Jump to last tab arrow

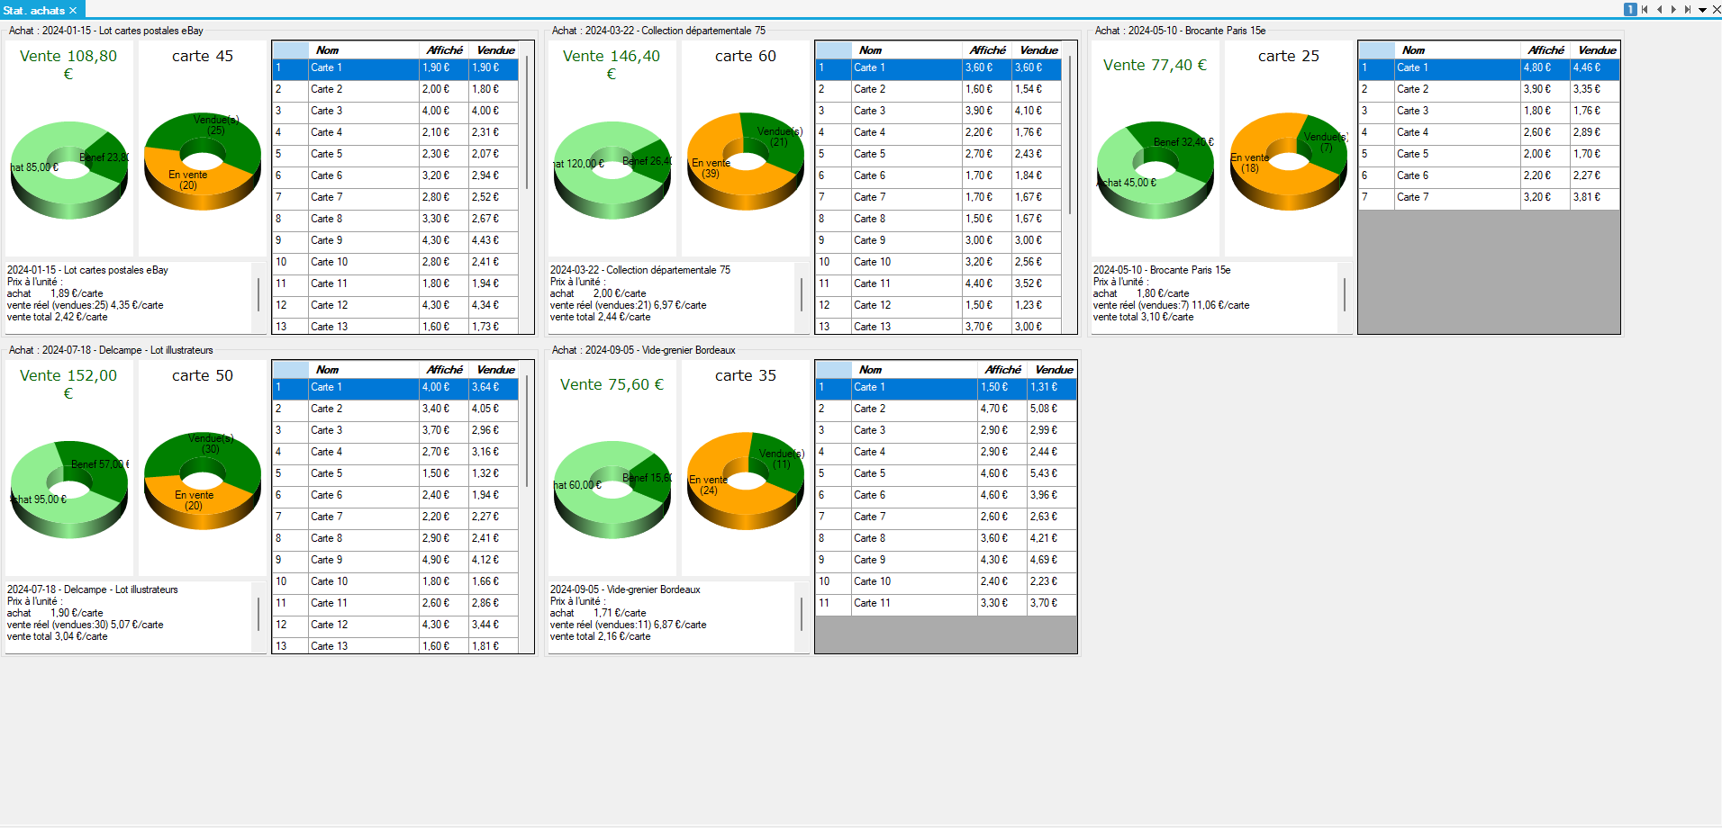point(1688,10)
